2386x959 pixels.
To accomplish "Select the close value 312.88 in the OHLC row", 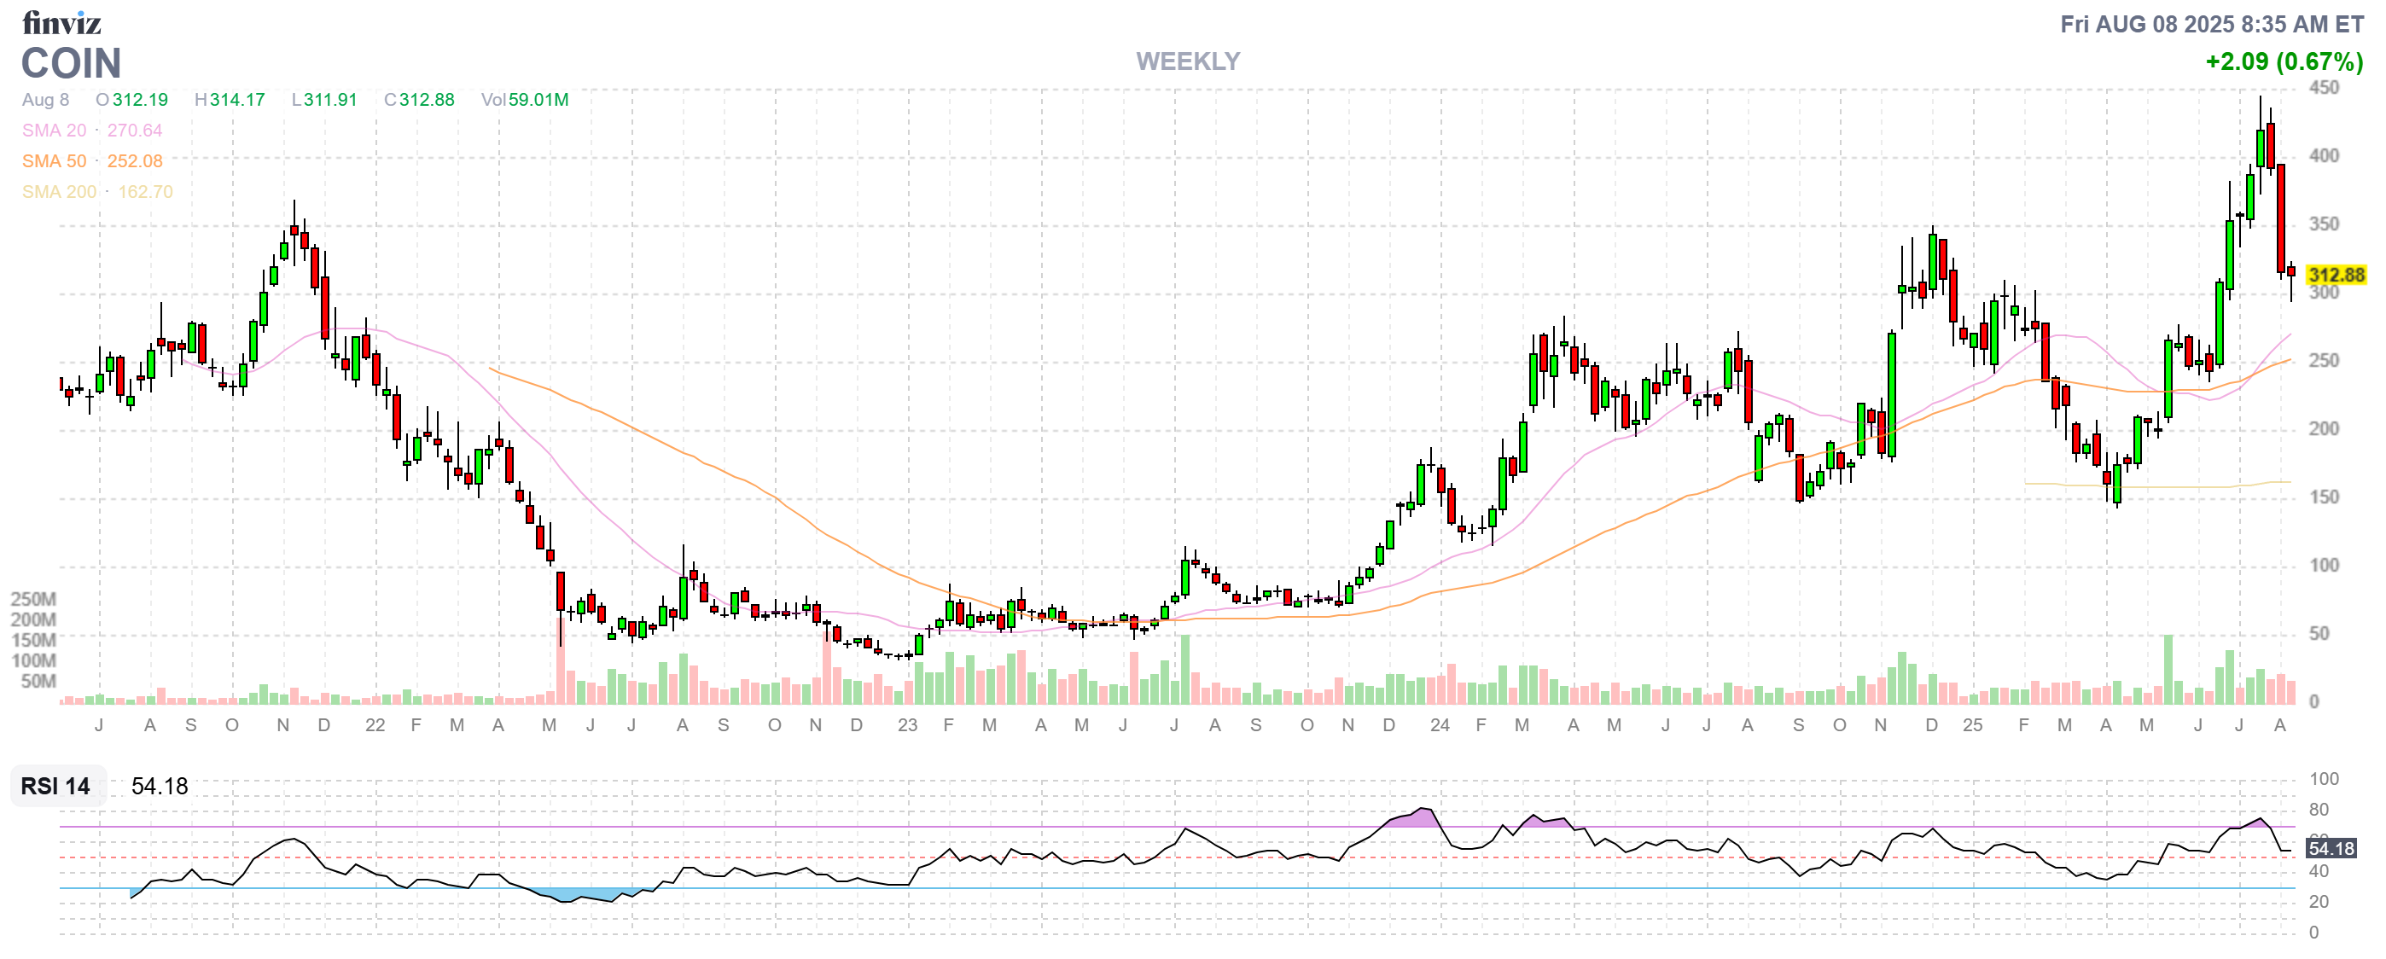I will click(427, 100).
